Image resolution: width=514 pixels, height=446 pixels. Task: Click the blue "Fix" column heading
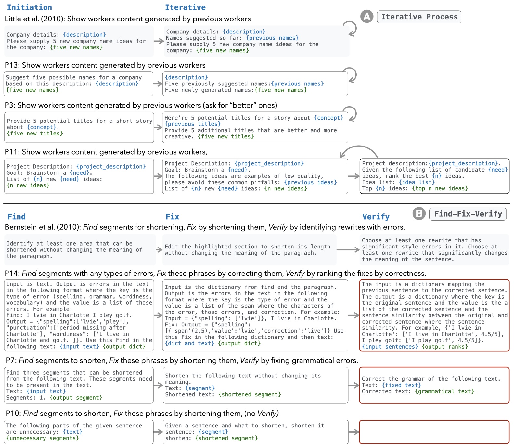coord(172,217)
